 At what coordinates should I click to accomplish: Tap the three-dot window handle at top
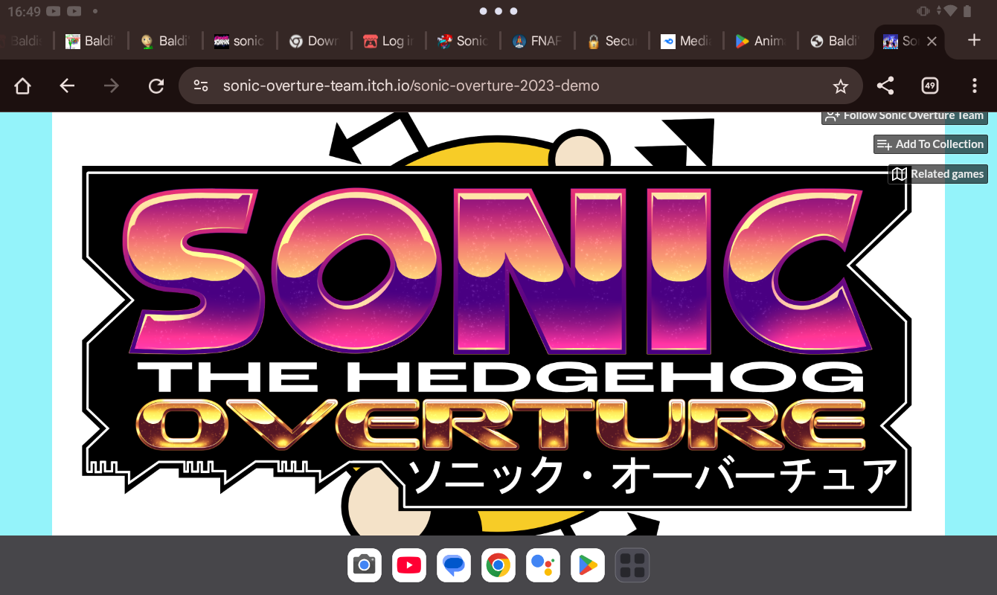point(499,11)
